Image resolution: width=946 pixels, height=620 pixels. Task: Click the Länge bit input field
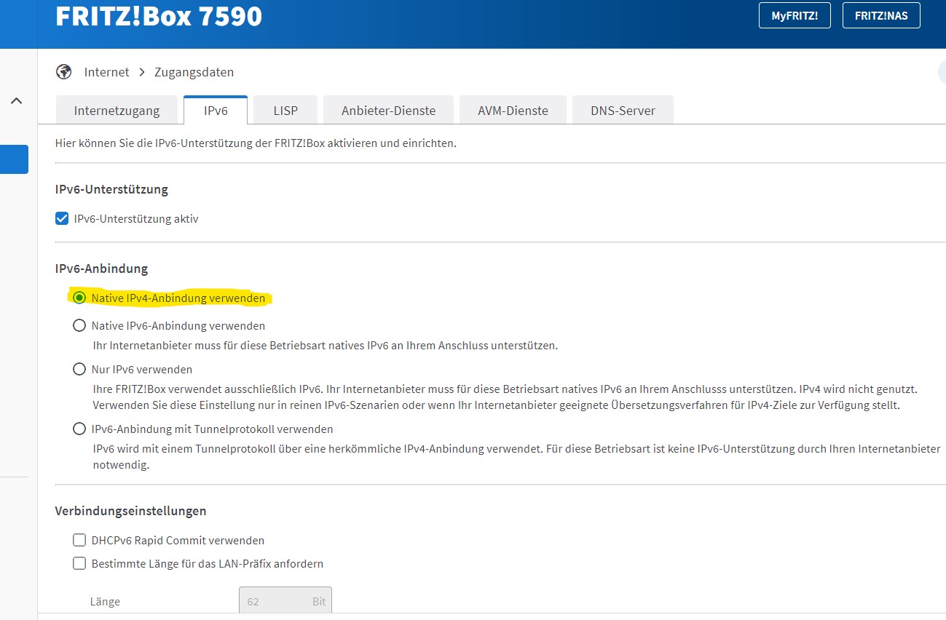pyautogui.click(x=285, y=602)
